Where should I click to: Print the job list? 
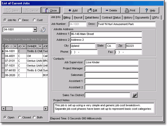pos(131,10)
